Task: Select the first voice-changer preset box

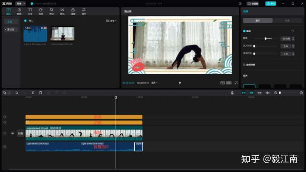Action: [x=249, y=86]
